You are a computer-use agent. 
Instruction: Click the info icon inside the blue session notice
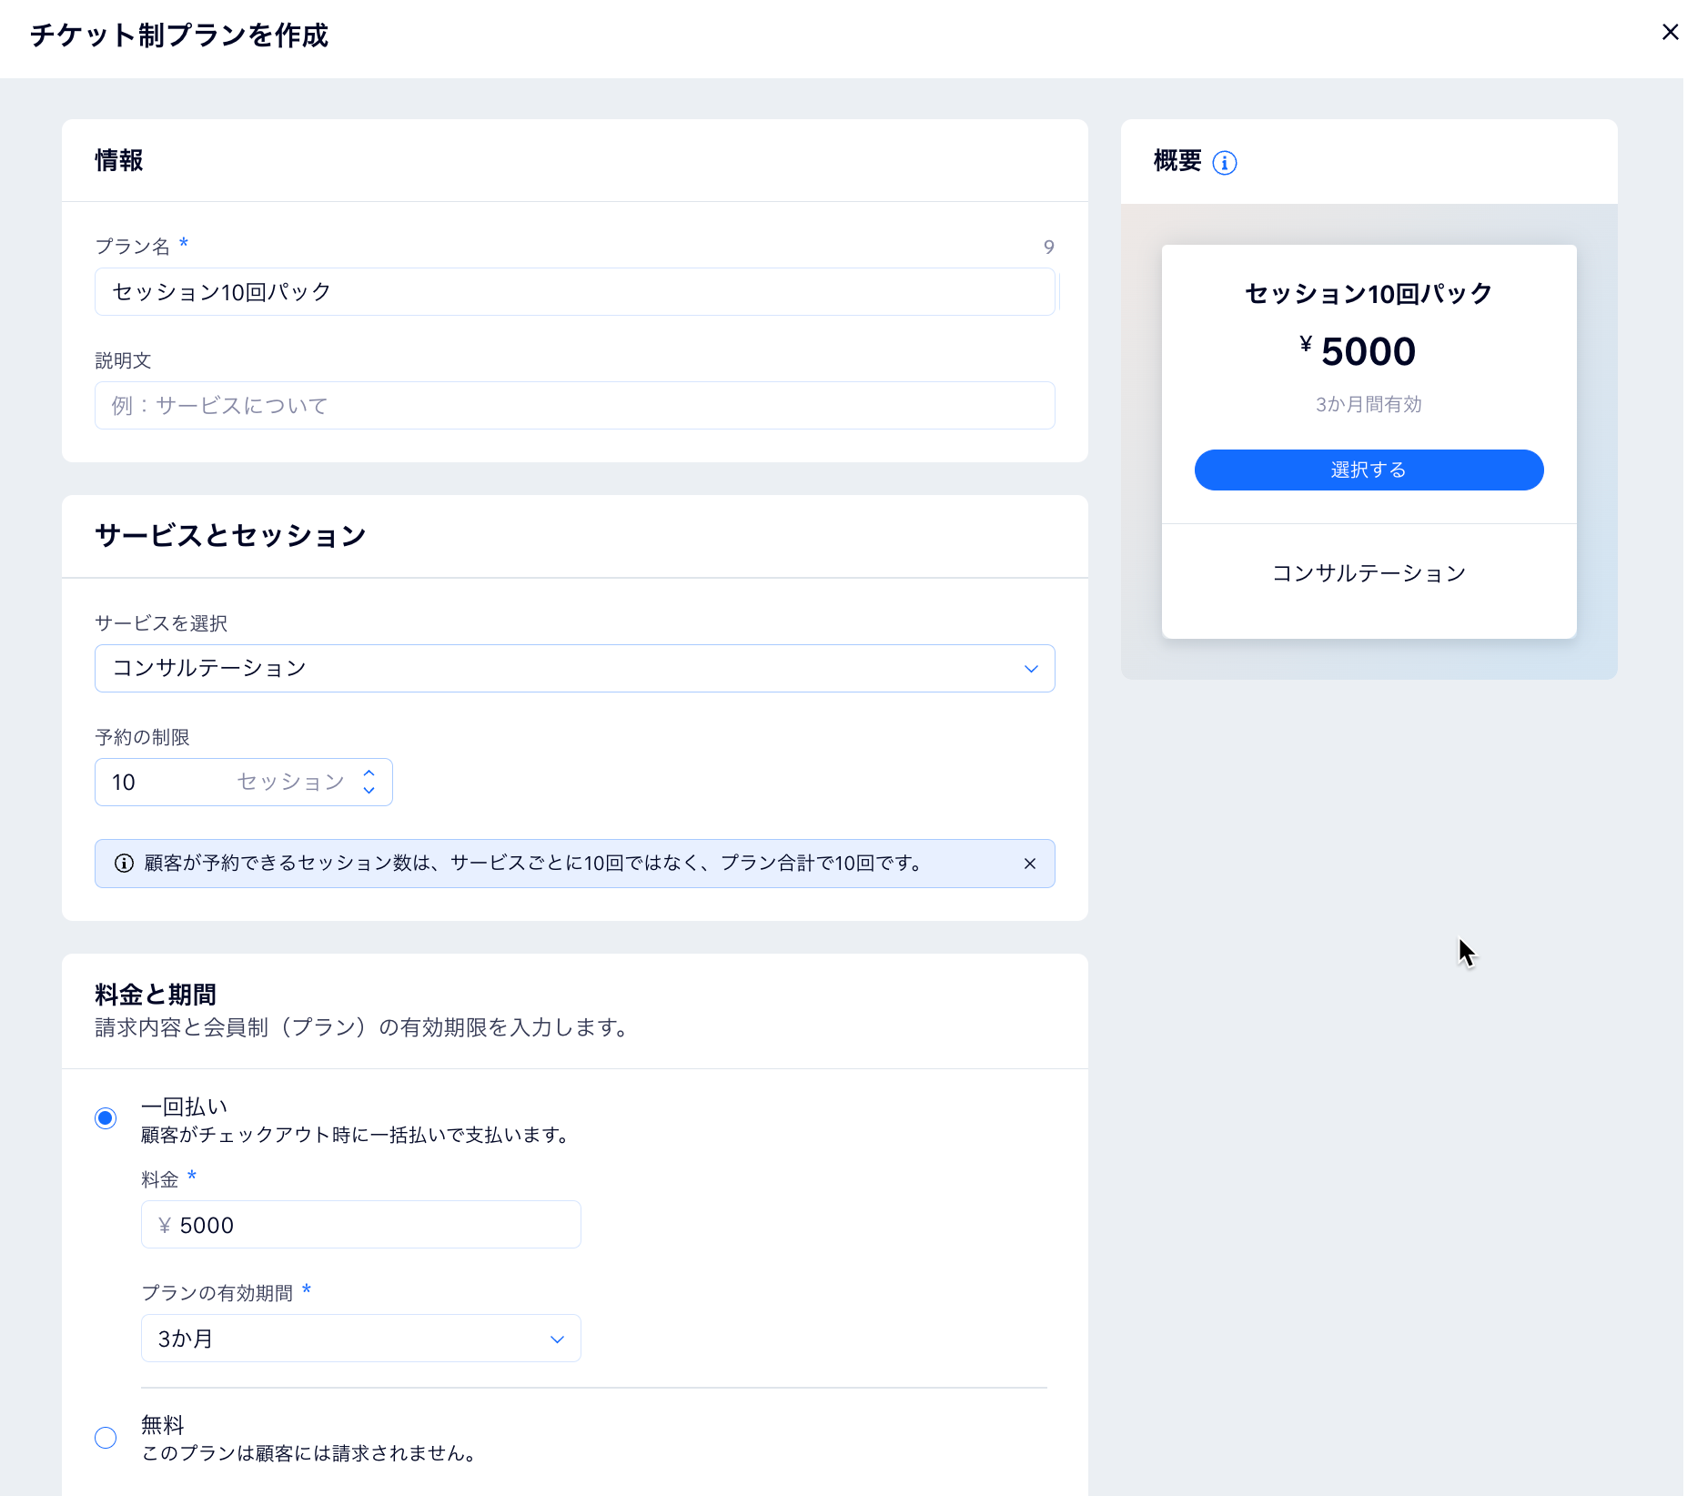(123, 863)
